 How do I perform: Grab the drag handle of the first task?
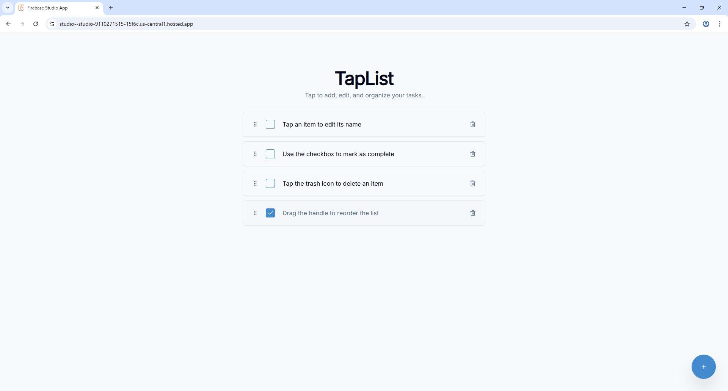(255, 124)
